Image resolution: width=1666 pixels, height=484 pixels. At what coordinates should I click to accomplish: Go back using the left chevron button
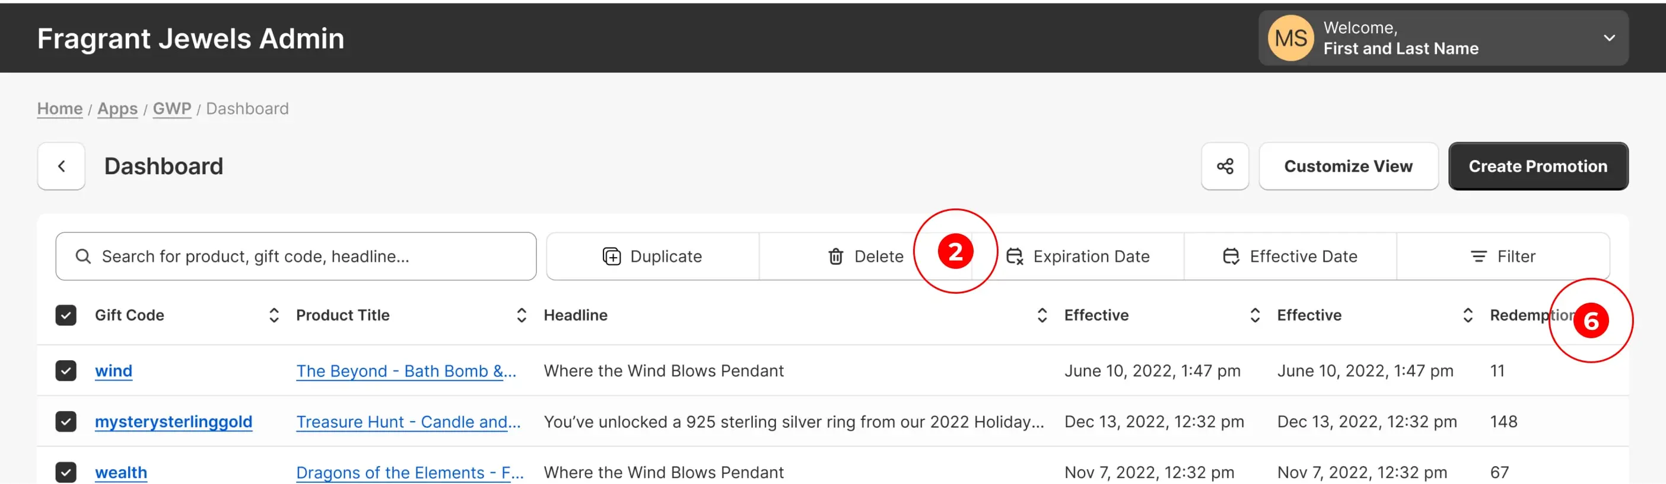[62, 166]
